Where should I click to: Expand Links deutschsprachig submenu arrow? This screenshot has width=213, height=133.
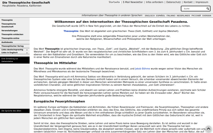(27, 50)
